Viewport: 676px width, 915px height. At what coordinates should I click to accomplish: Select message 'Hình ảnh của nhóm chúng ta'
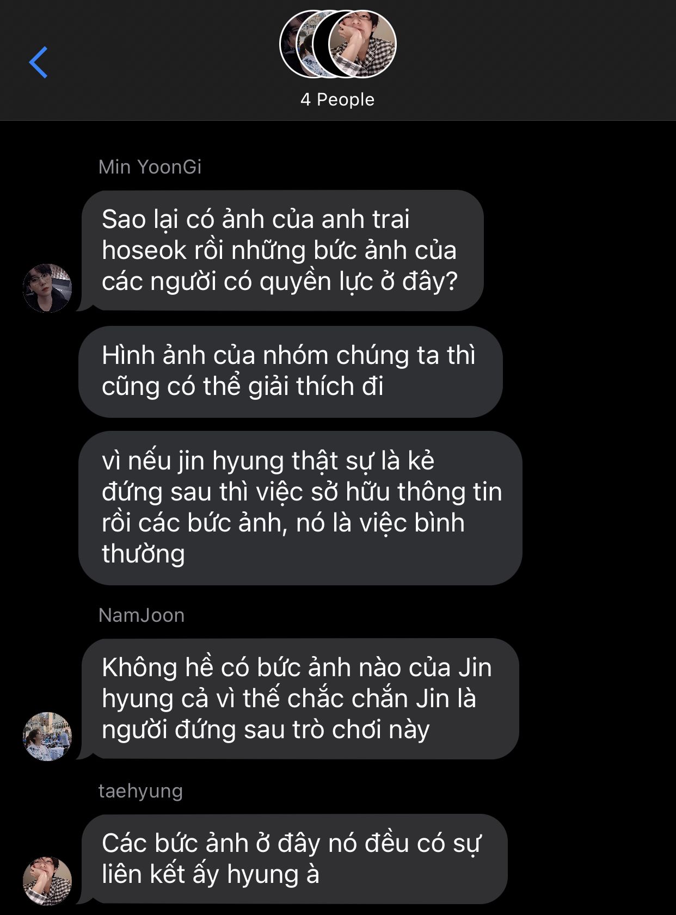[290, 372]
